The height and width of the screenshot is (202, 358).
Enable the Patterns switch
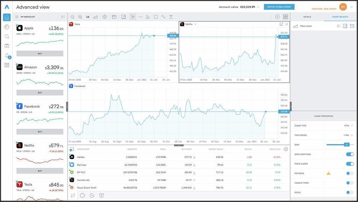(x=350, y=173)
